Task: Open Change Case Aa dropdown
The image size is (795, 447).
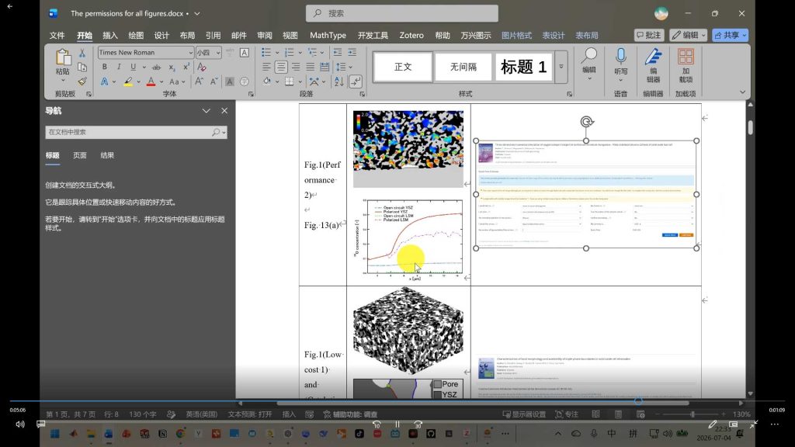Action: coord(176,81)
